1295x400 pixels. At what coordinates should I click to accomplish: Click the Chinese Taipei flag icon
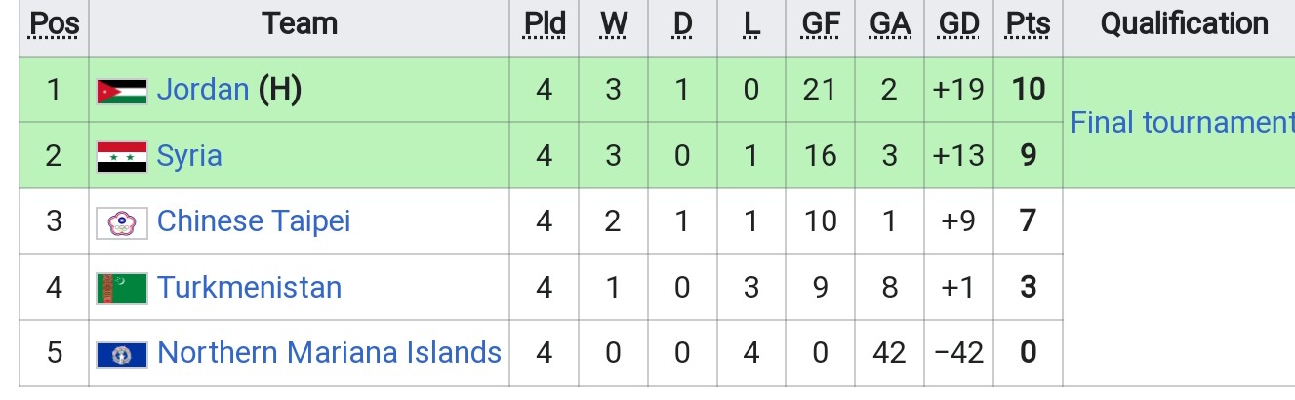(x=122, y=222)
